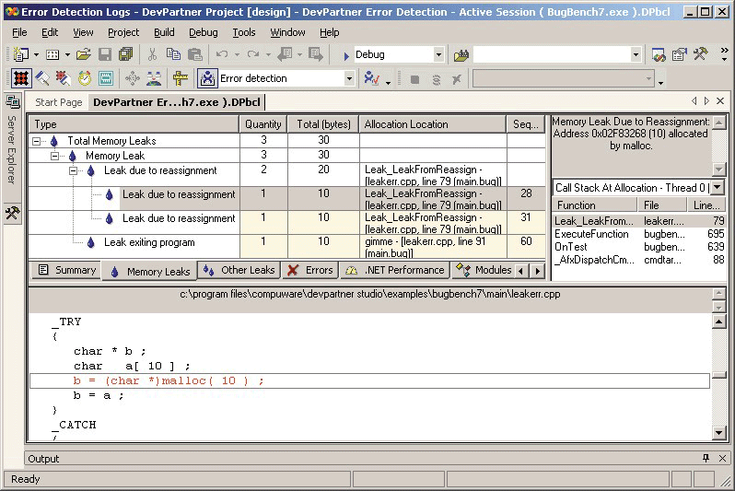The image size is (735, 491).
Task: Collapse Leak due to reassignment group
Action: click(75, 171)
